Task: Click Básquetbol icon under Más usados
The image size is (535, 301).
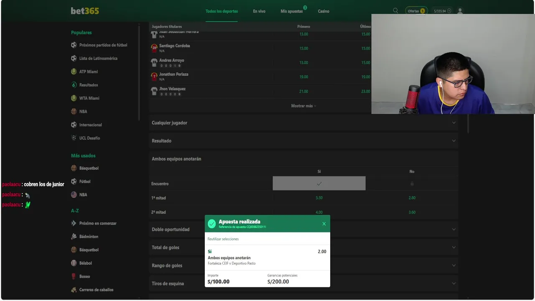Action: pos(74,168)
